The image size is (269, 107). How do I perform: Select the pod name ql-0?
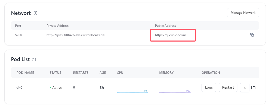(19, 88)
